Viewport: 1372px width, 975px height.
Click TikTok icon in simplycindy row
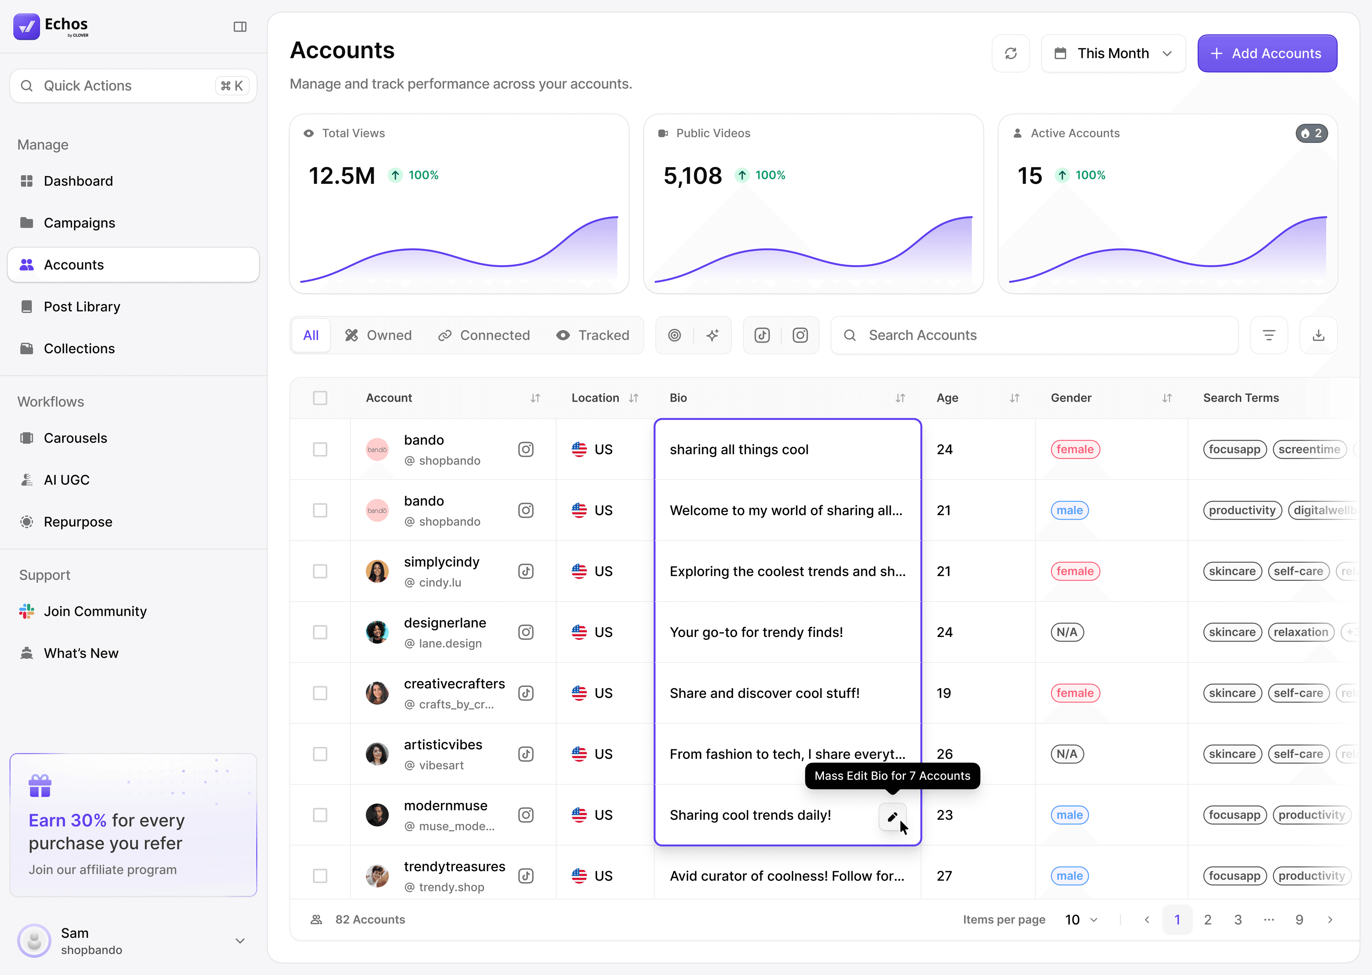pos(526,571)
